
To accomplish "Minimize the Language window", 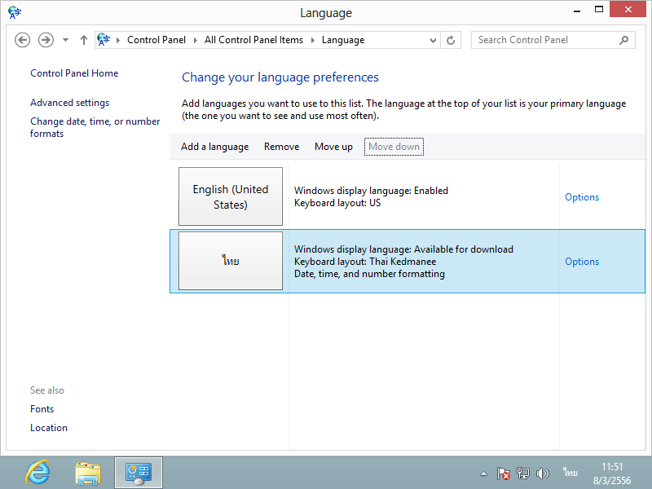I will point(577,10).
